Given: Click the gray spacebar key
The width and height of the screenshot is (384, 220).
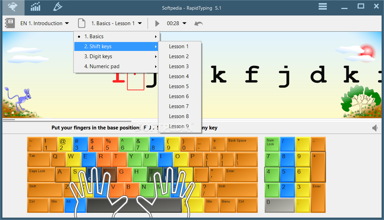Looking at the screenshot, I should coord(134,205).
